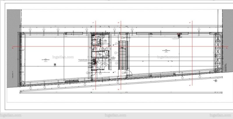233x119 pixels.
Task: Open the bottom-center footer ingatlan.com watermark
Action: [x=115, y=115]
